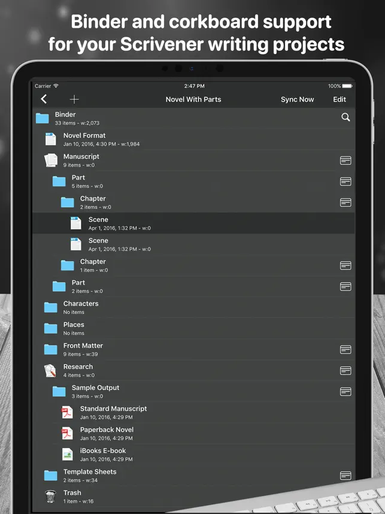Click '2 items - w:34' text
This screenshot has height=514, width=385.
80,480
